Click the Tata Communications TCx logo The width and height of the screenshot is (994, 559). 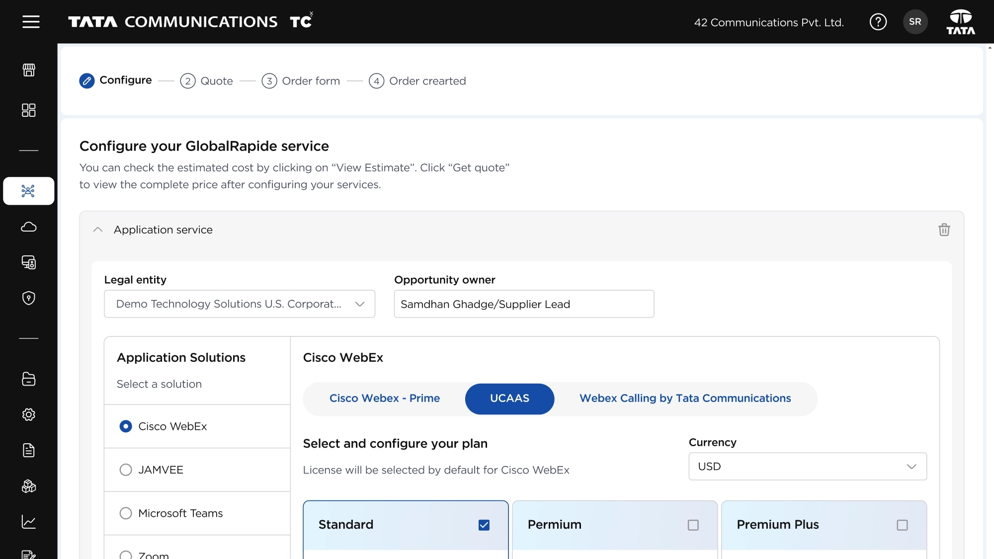tap(191, 21)
